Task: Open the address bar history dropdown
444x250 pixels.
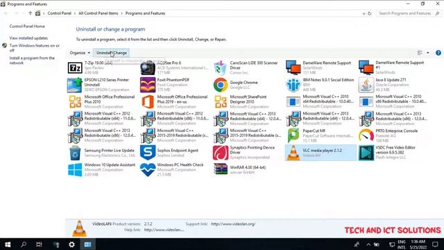Action: click(x=364, y=13)
